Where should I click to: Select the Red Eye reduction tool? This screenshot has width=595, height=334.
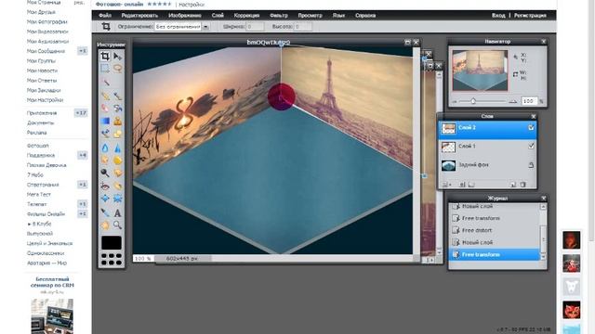tap(105, 186)
